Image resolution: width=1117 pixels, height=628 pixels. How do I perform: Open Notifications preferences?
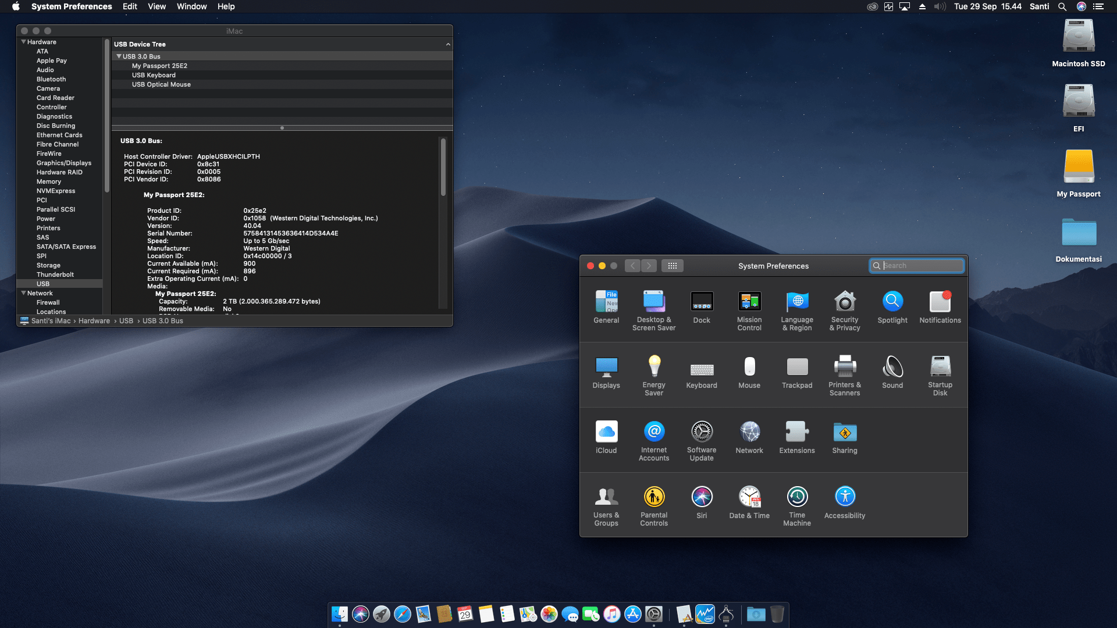[x=940, y=305]
